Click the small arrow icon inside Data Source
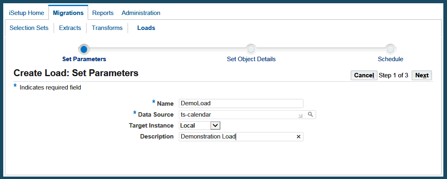This screenshot has width=447, height=179. click(x=300, y=116)
